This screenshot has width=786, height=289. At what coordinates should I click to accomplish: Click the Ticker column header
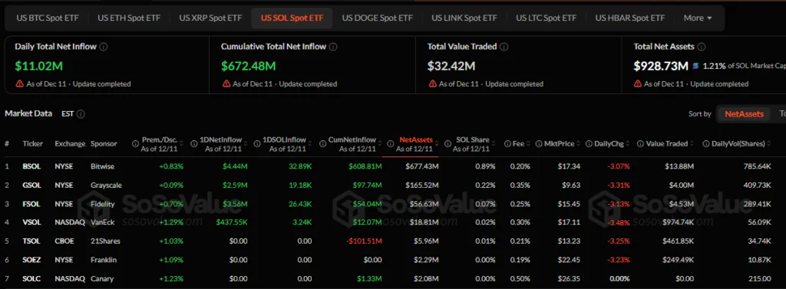point(32,144)
